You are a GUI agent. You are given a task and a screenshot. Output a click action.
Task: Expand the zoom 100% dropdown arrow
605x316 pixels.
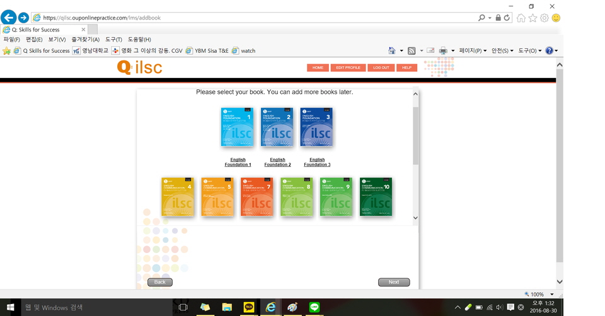click(x=552, y=295)
